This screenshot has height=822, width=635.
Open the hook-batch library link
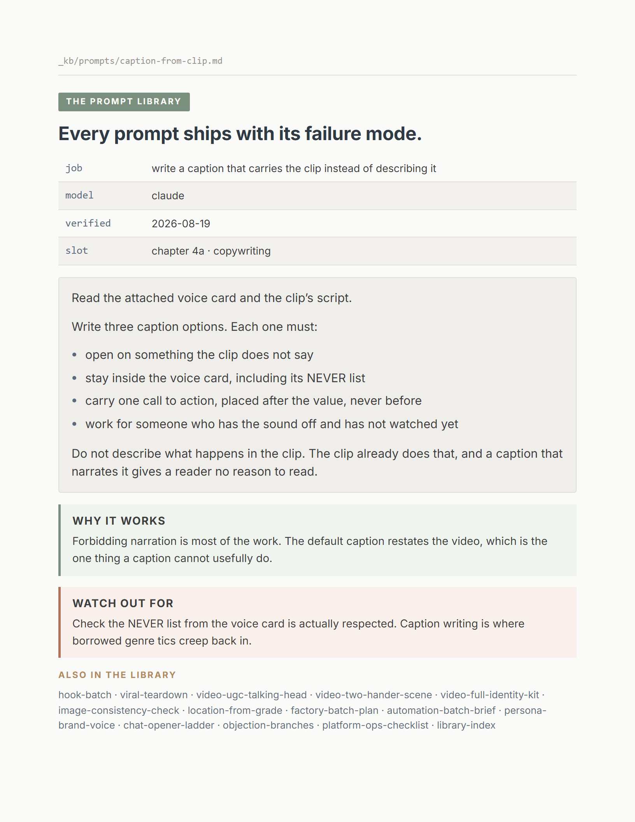click(x=85, y=695)
